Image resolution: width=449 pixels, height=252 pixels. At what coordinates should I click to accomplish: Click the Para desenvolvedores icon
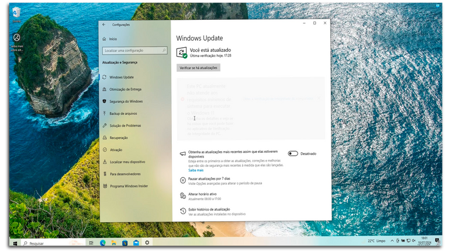coord(105,174)
